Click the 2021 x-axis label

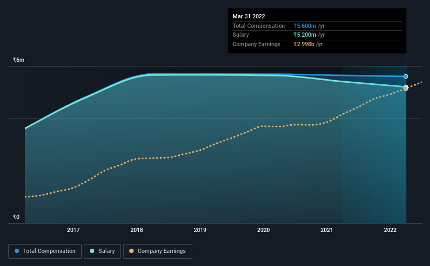tap(327, 230)
